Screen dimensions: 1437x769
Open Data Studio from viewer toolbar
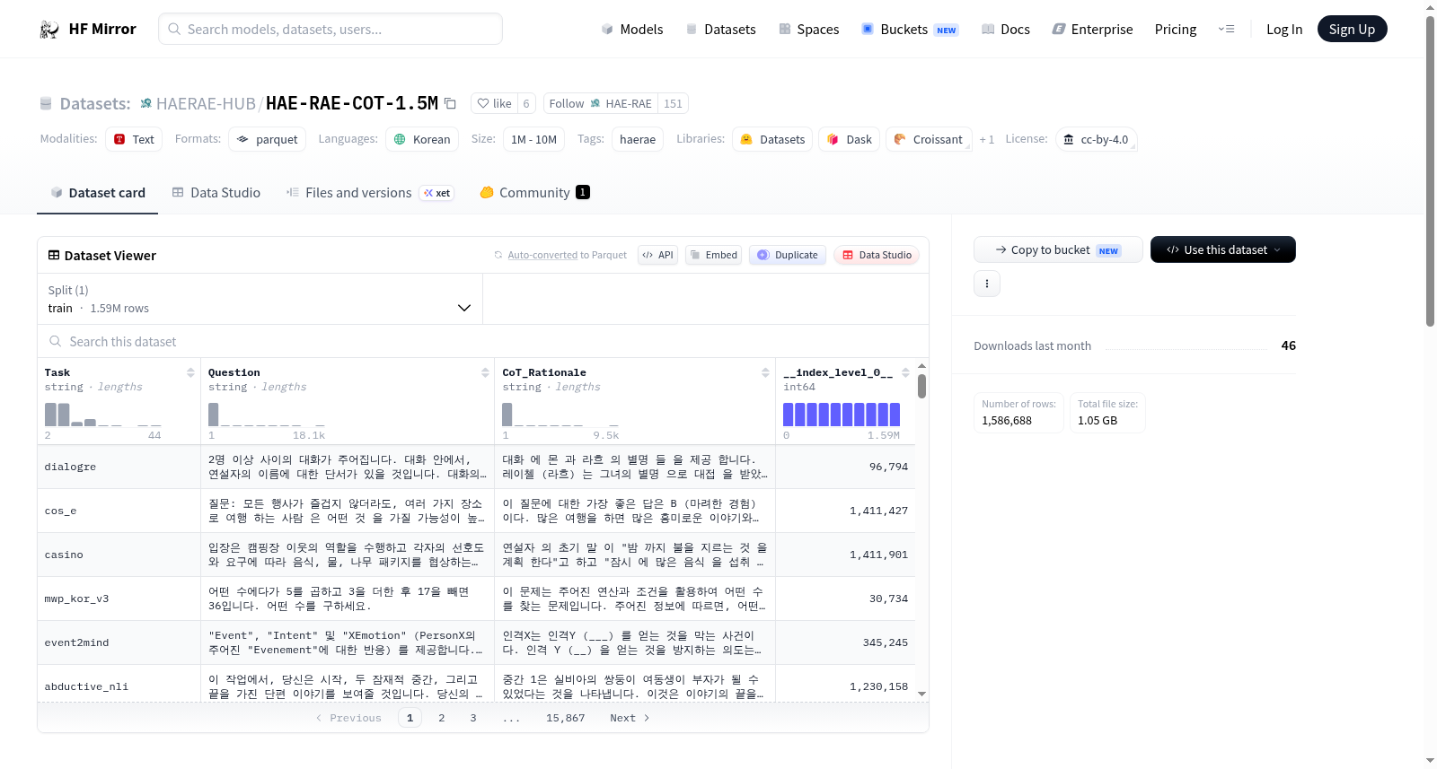pyautogui.click(x=877, y=255)
